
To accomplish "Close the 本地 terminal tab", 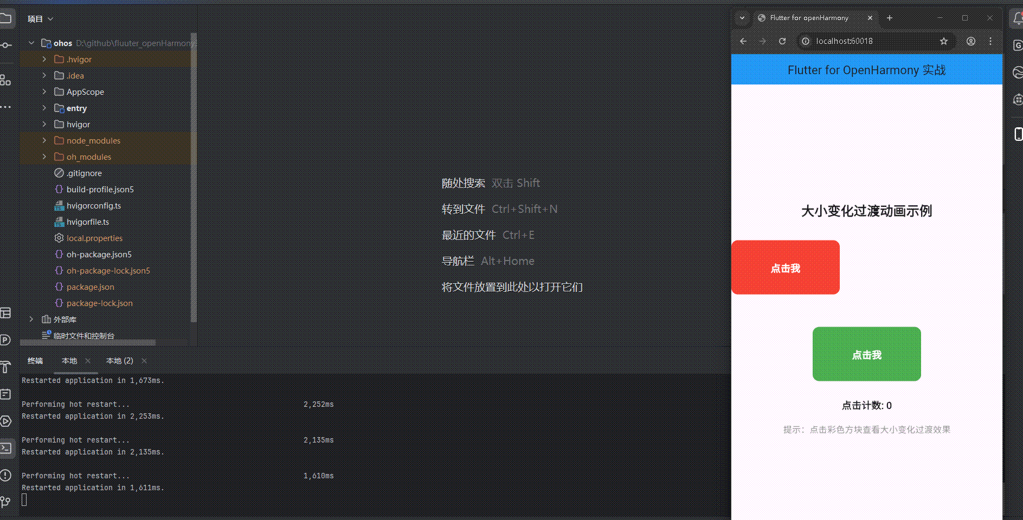I will [88, 361].
